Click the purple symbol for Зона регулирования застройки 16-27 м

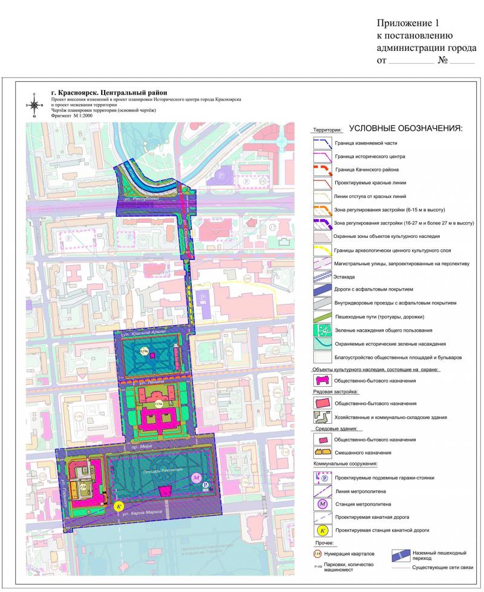[x=323, y=223]
